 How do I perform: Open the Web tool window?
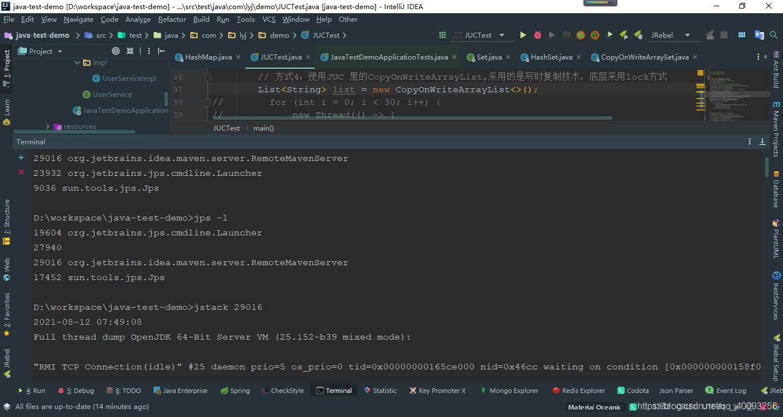pos(7,269)
